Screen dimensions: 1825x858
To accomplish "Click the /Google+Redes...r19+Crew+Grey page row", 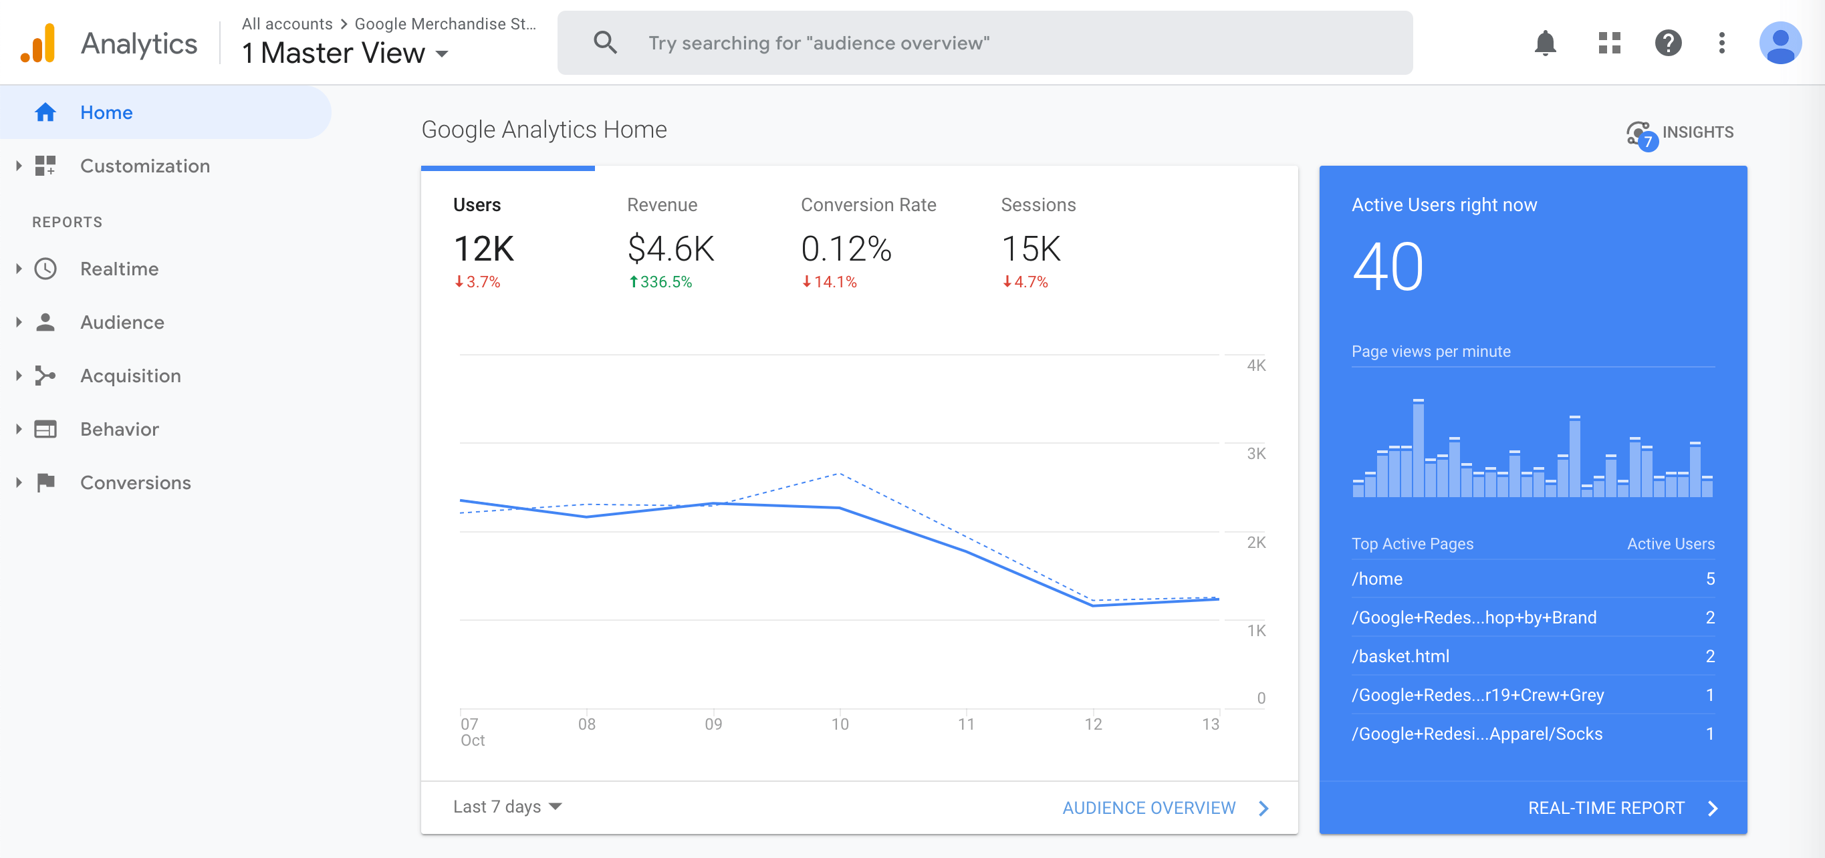I will (1533, 695).
